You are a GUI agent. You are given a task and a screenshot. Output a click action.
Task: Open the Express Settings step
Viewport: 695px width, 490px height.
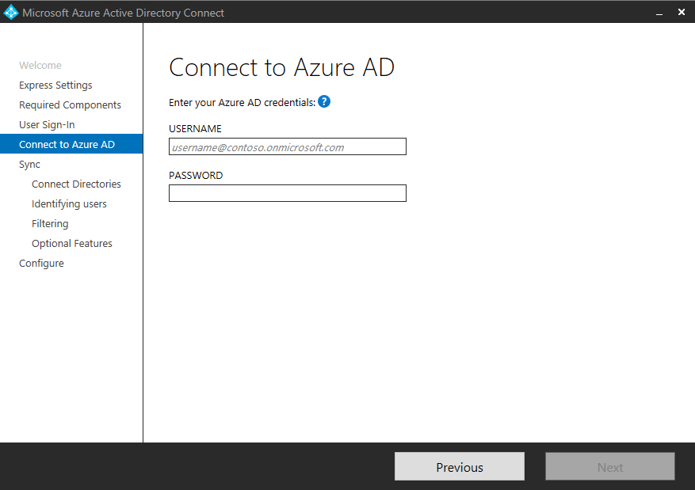click(x=55, y=85)
